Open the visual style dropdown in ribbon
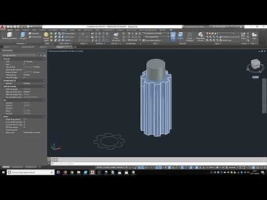Screen dimensions: 267x200 click(155, 33)
